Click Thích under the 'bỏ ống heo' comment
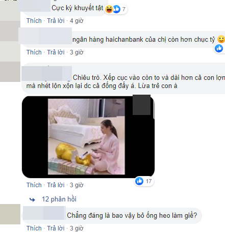This screenshot has width=225, height=232. 34,228
